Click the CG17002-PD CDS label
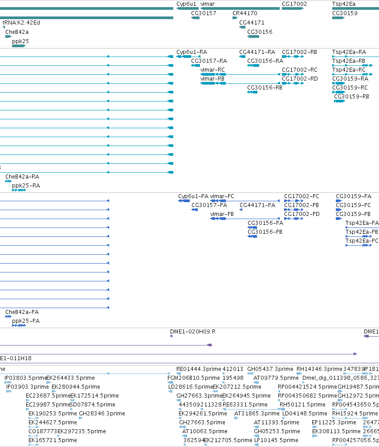379x447 pixels. (302, 214)
